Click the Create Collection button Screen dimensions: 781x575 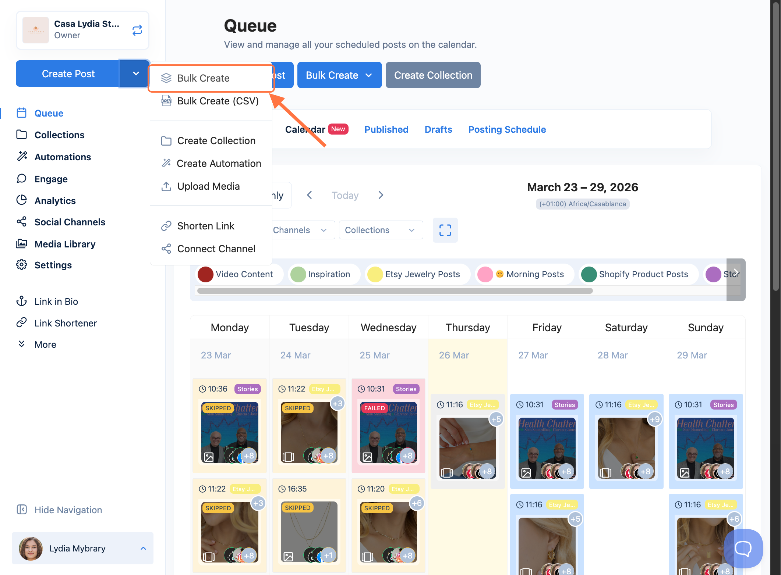(x=433, y=75)
